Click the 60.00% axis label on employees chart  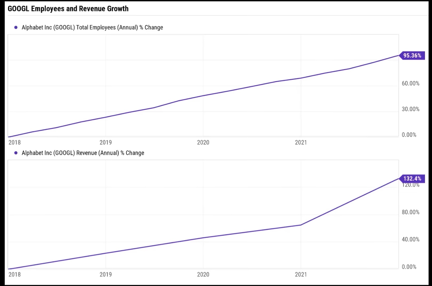410,83
